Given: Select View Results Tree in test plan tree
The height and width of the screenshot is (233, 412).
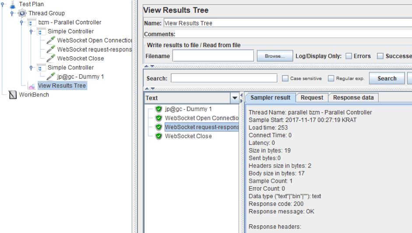Looking at the screenshot, I should 62,86.
